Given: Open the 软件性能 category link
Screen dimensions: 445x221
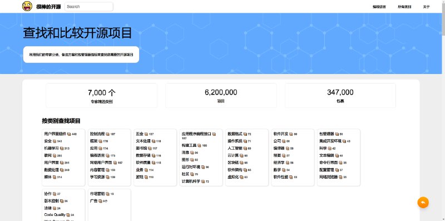Looking at the screenshot, I should pyautogui.click(x=281, y=176).
